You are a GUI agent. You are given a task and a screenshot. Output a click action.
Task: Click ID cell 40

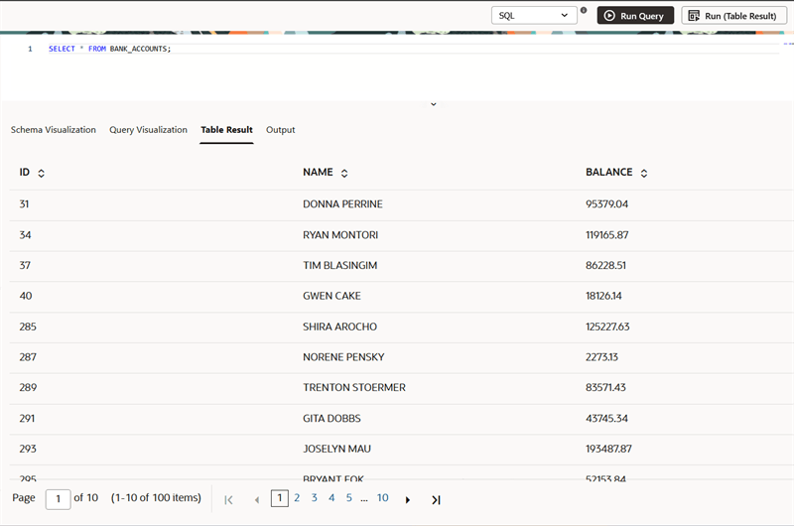click(x=26, y=296)
